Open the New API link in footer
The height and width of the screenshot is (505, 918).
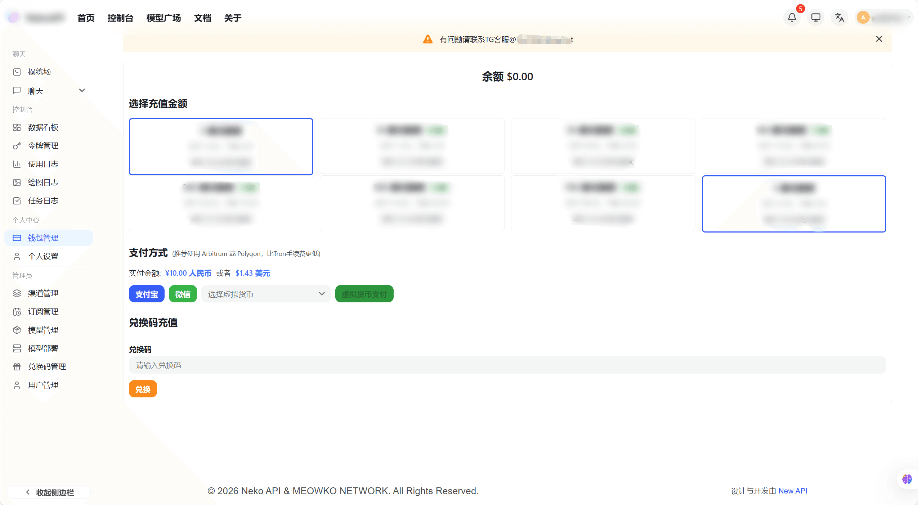[792, 491]
